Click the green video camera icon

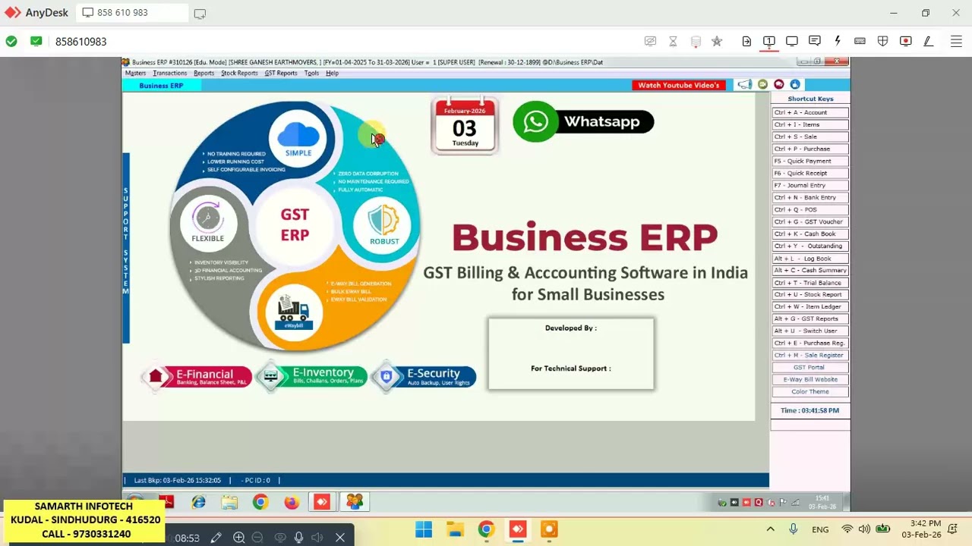(762, 84)
